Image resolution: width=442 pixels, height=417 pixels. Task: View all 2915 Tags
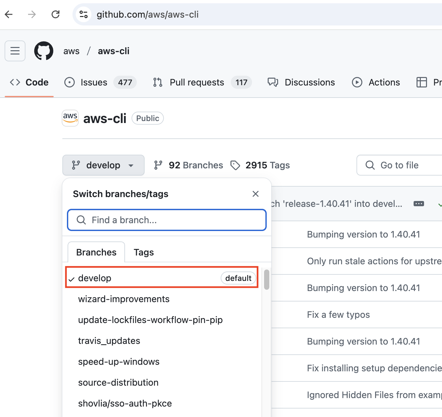tap(260, 165)
